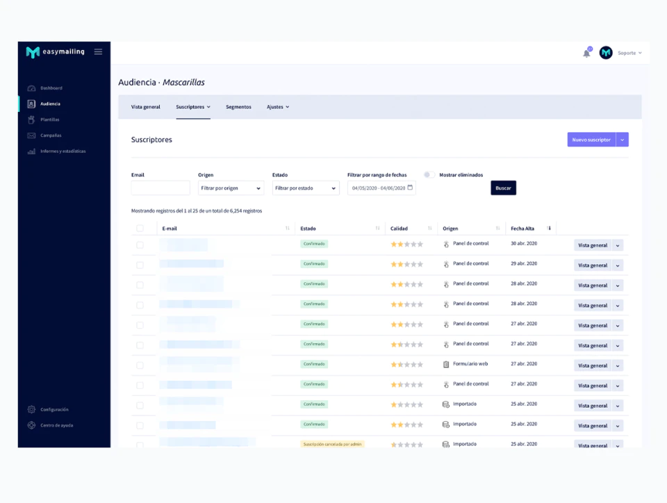667x503 pixels.
Task: Open Informes y estadísticas chart icon
Action: 31,151
